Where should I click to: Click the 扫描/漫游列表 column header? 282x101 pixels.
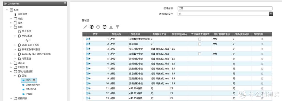[242, 34]
